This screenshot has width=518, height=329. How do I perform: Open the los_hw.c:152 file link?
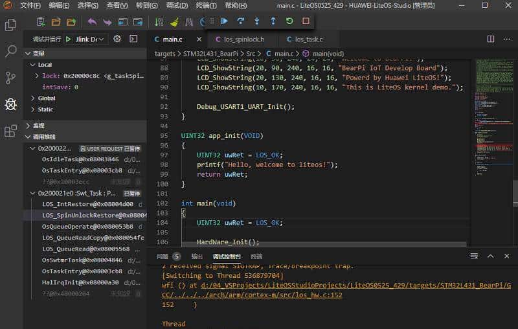pos(336,289)
